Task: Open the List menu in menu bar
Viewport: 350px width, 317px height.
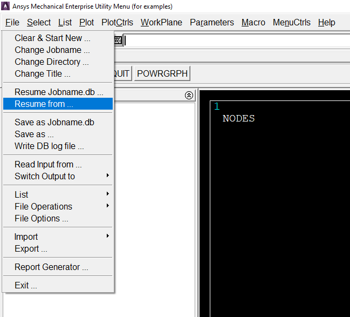Action: pos(65,22)
